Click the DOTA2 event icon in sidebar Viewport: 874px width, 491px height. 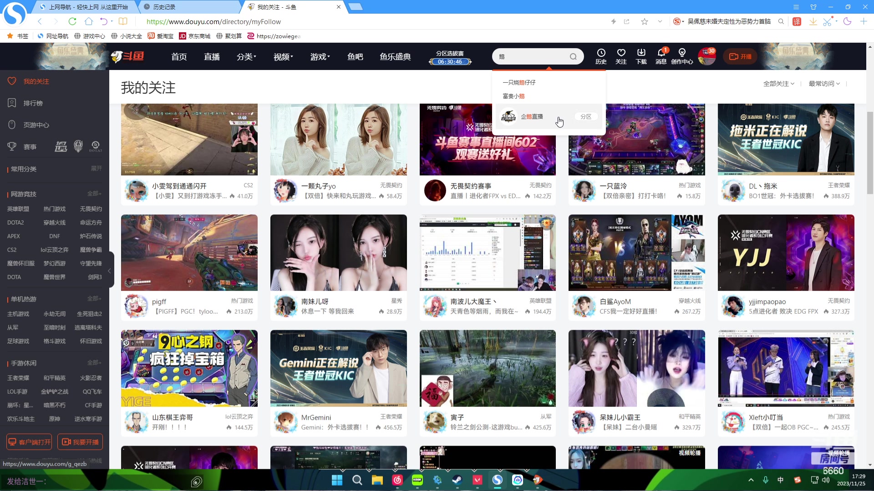[x=96, y=146]
